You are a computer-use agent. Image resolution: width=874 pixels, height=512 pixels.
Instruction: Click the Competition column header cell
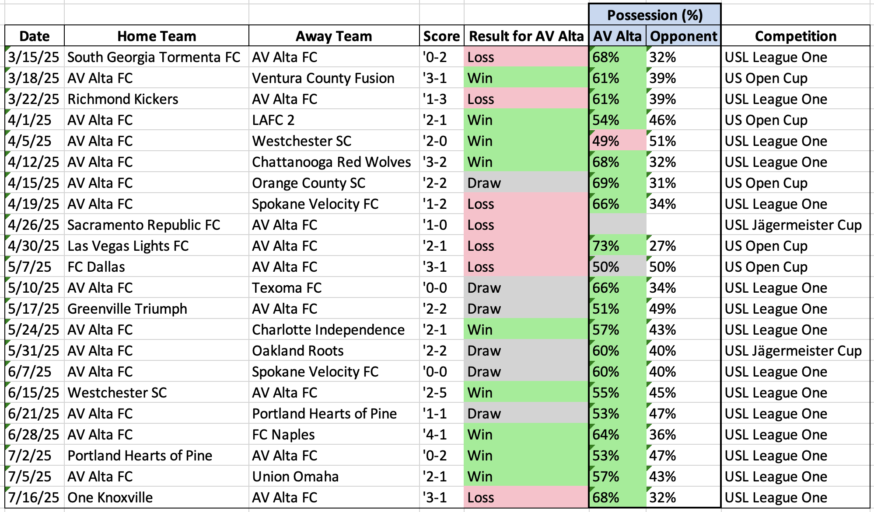[x=795, y=36]
